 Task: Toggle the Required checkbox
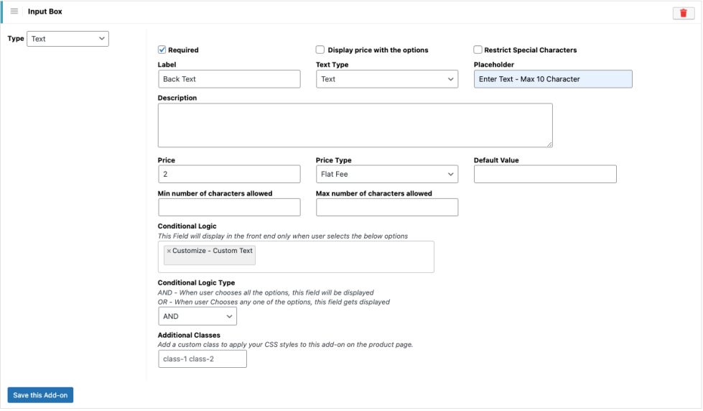[162, 50]
